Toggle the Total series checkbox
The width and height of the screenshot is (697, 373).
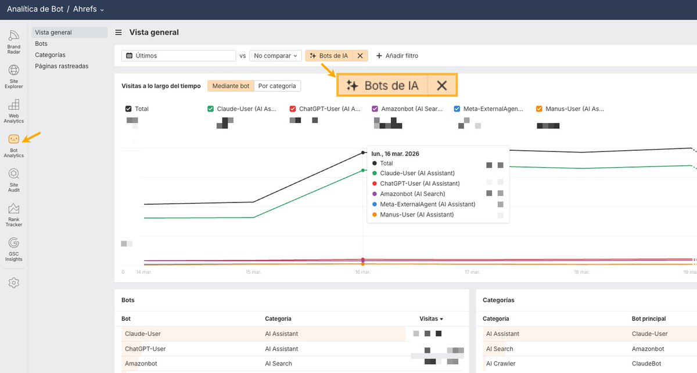tap(128, 108)
